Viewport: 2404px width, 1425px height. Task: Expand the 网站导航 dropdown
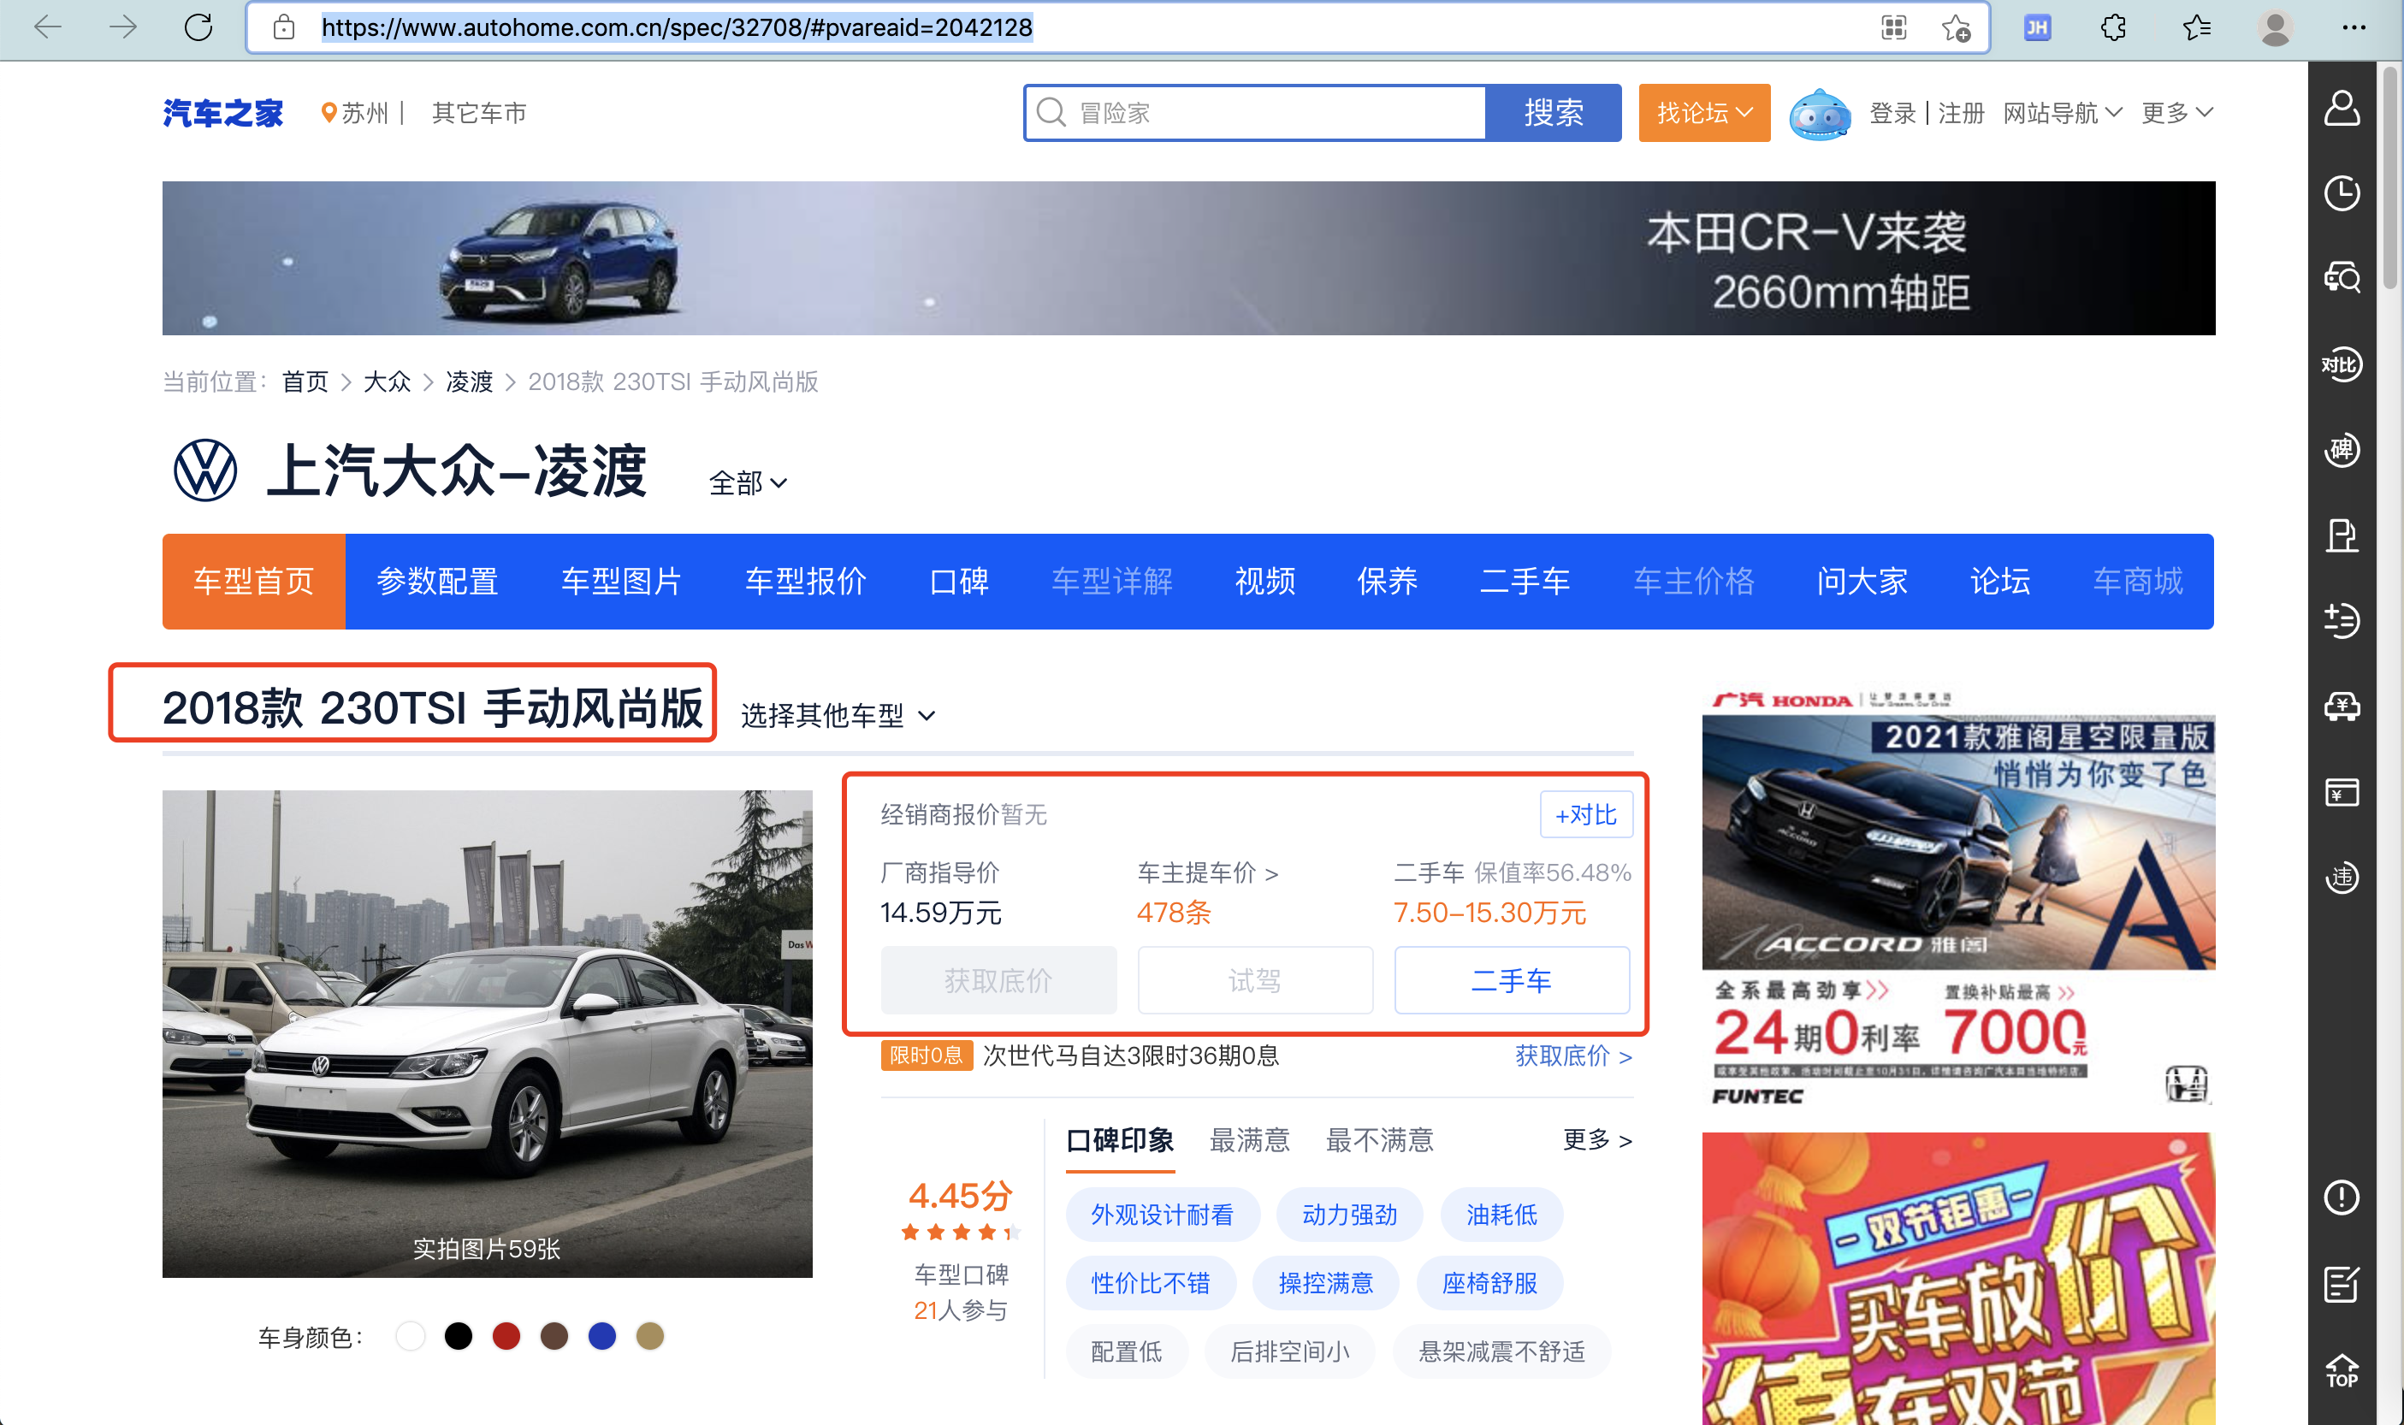[2061, 112]
